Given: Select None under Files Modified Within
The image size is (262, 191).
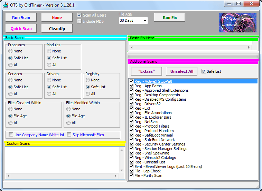Looking at the screenshot, I should point(68,109).
